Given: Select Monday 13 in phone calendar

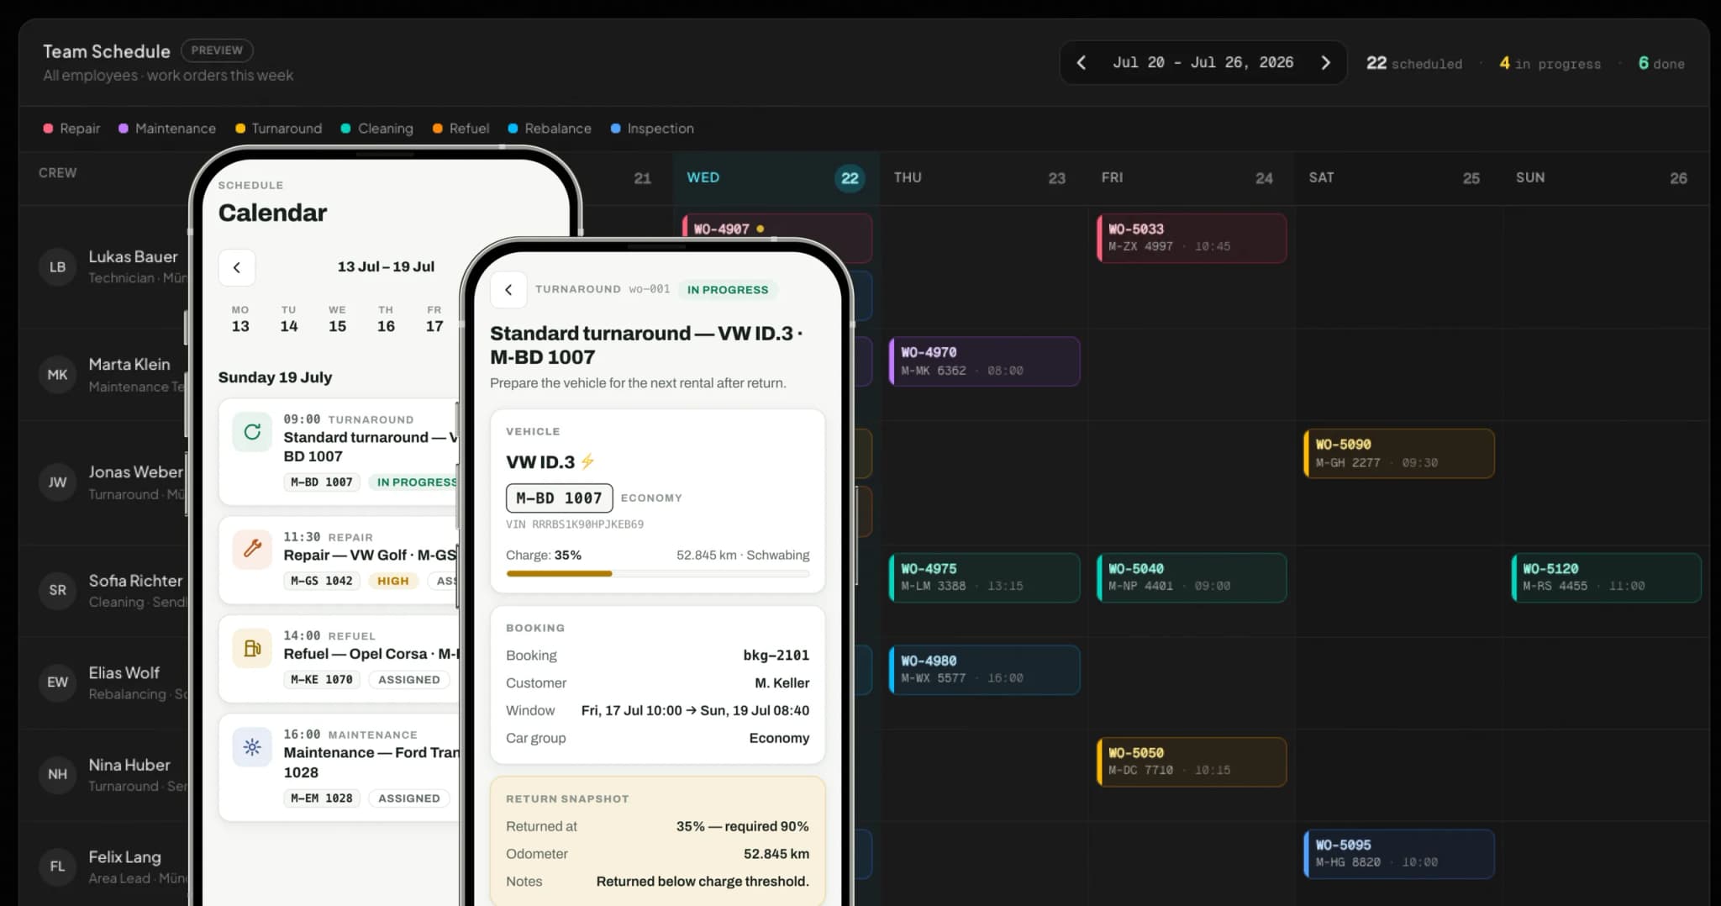Looking at the screenshot, I should [x=240, y=319].
